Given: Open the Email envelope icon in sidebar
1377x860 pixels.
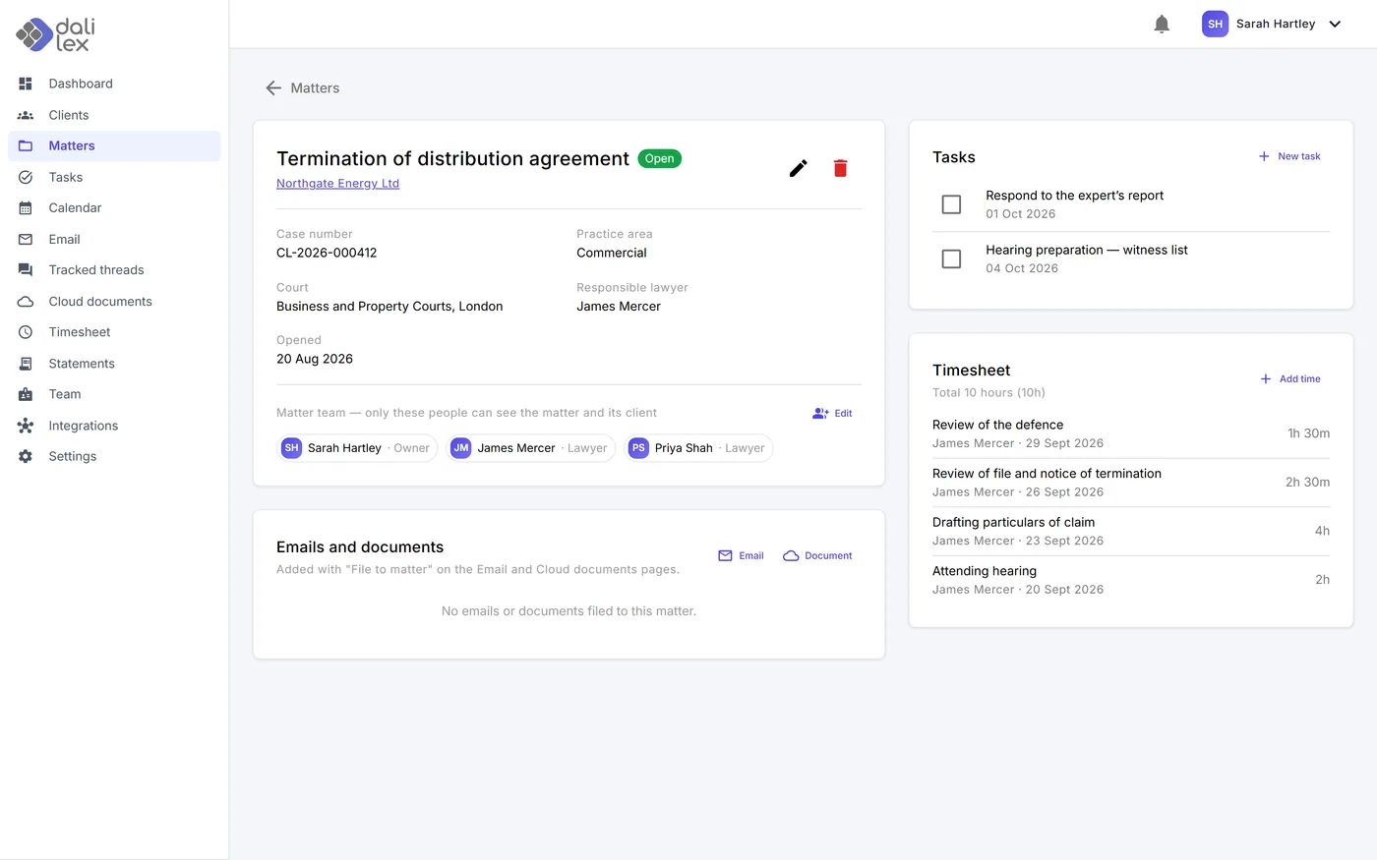Looking at the screenshot, I should [26, 239].
